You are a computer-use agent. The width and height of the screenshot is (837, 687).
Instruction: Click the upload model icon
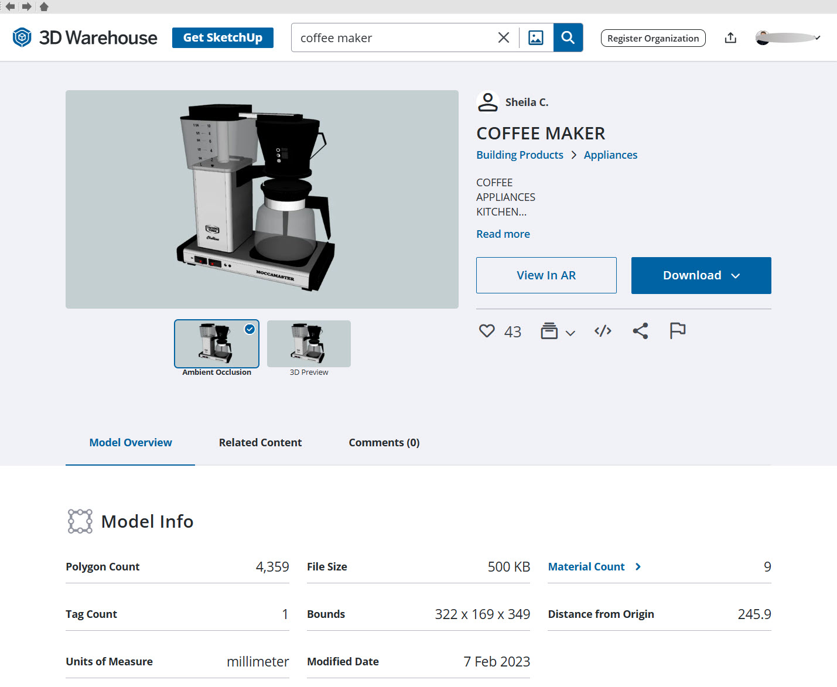coord(730,37)
